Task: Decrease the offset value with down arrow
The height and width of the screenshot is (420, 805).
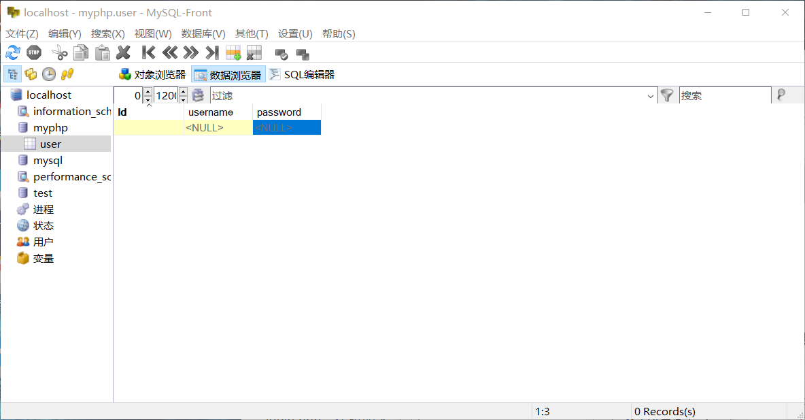Action: 148,99
